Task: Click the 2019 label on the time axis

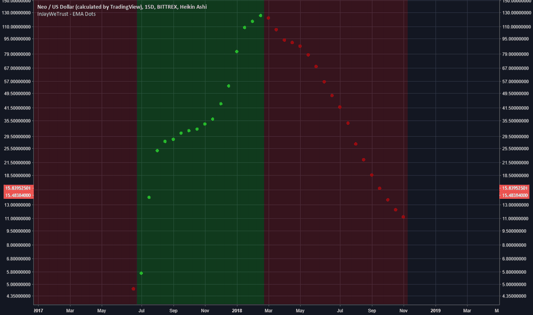Action: [x=435, y=310]
